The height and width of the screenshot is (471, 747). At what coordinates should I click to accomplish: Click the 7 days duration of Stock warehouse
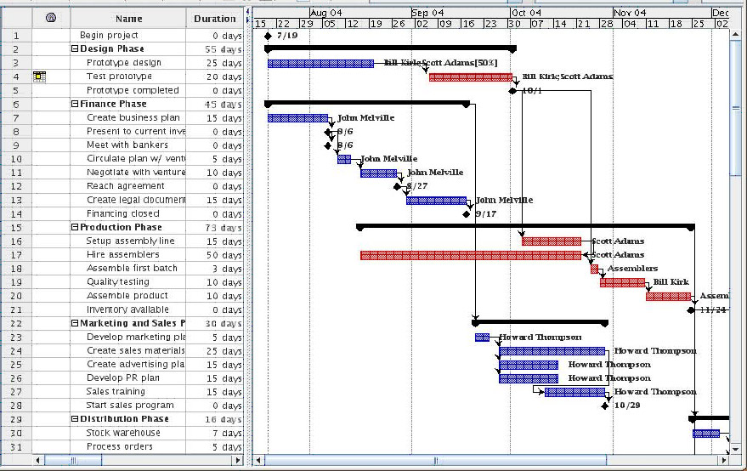(x=227, y=434)
